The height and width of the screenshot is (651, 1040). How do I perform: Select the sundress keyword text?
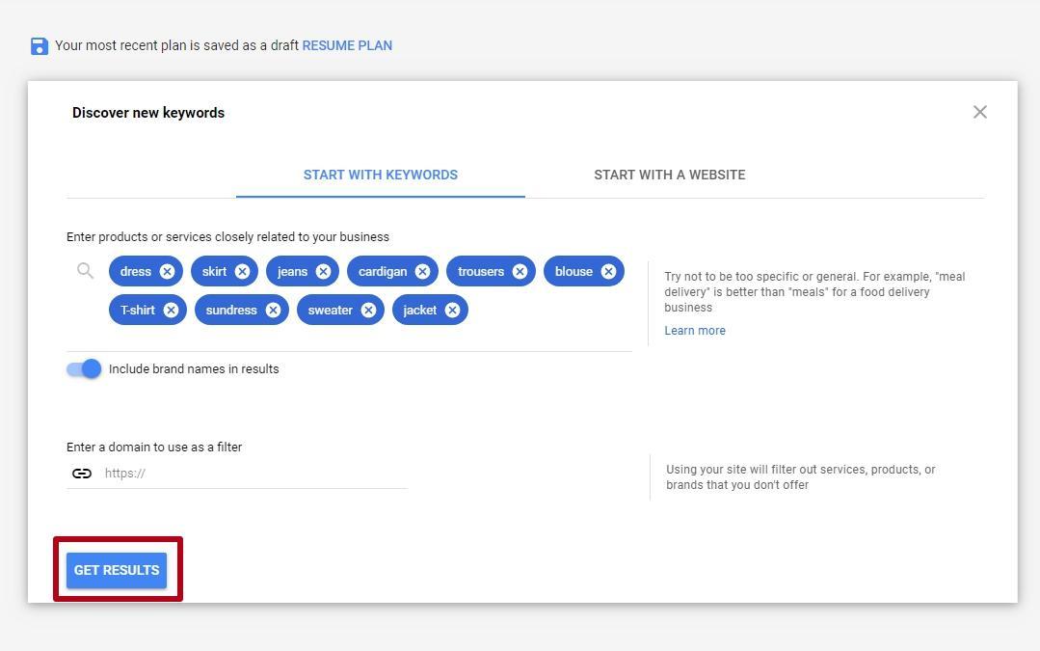pos(230,310)
